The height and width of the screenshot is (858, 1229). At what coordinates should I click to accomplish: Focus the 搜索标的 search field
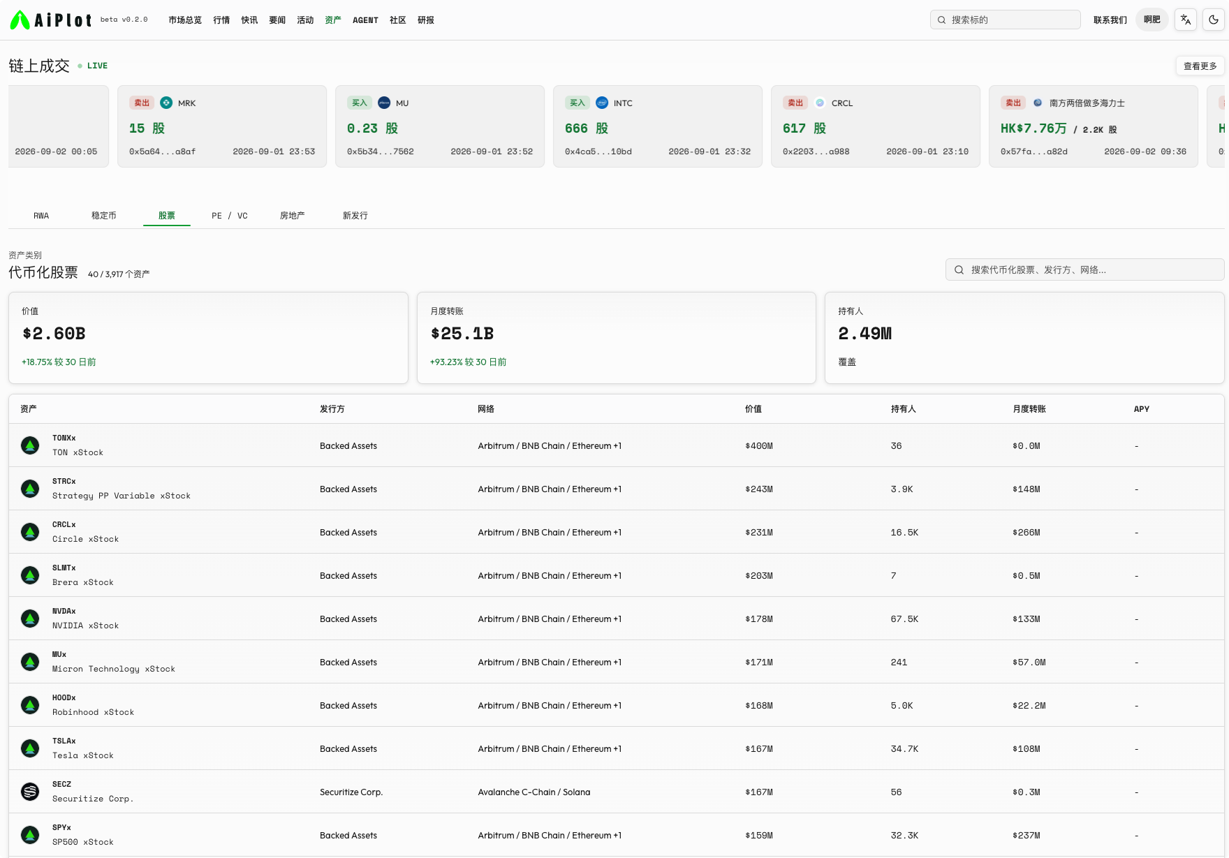click(1006, 20)
